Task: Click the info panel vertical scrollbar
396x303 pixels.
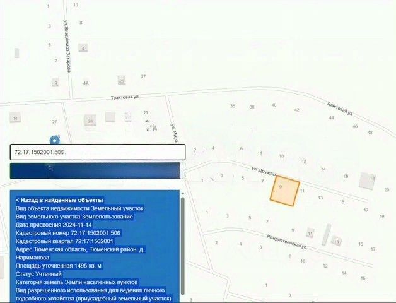Action: coord(183,246)
